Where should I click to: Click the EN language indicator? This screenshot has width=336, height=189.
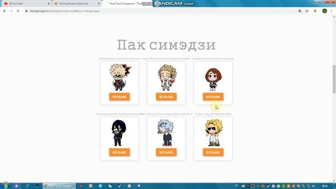pyautogui.click(x=237, y=185)
